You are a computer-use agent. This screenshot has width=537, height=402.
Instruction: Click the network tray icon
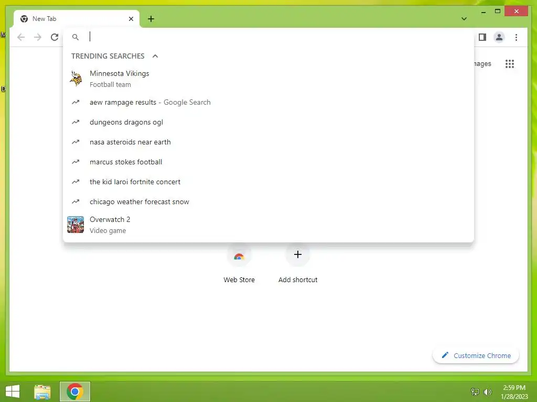475,392
